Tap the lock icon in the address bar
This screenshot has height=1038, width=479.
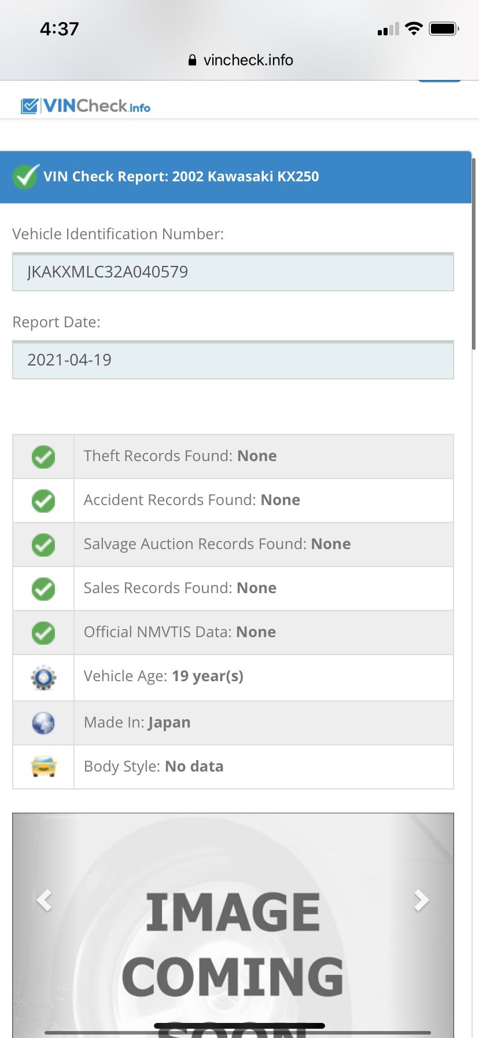point(192,60)
